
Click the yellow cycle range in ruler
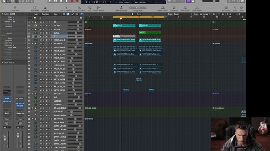tap(139, 17)
